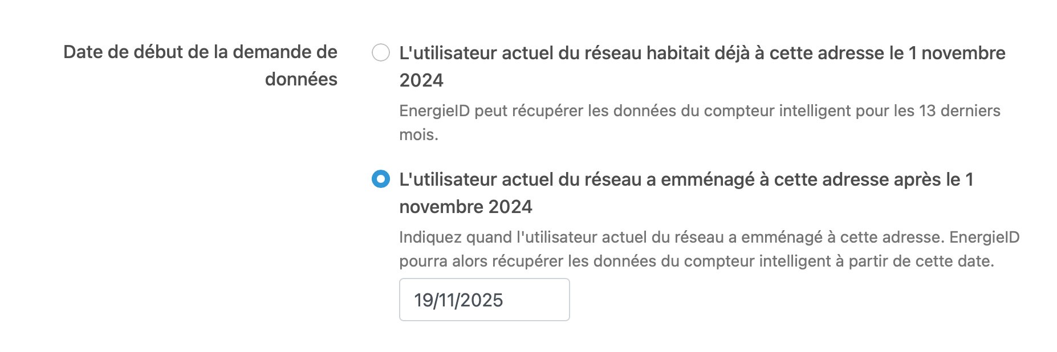
Task: Click "EnergieID" ending the second help text's first line
Action: pyautogui.click(x=984, y=237)
